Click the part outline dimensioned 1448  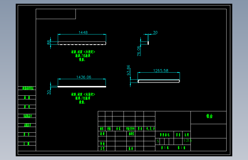tap(82, 43)
